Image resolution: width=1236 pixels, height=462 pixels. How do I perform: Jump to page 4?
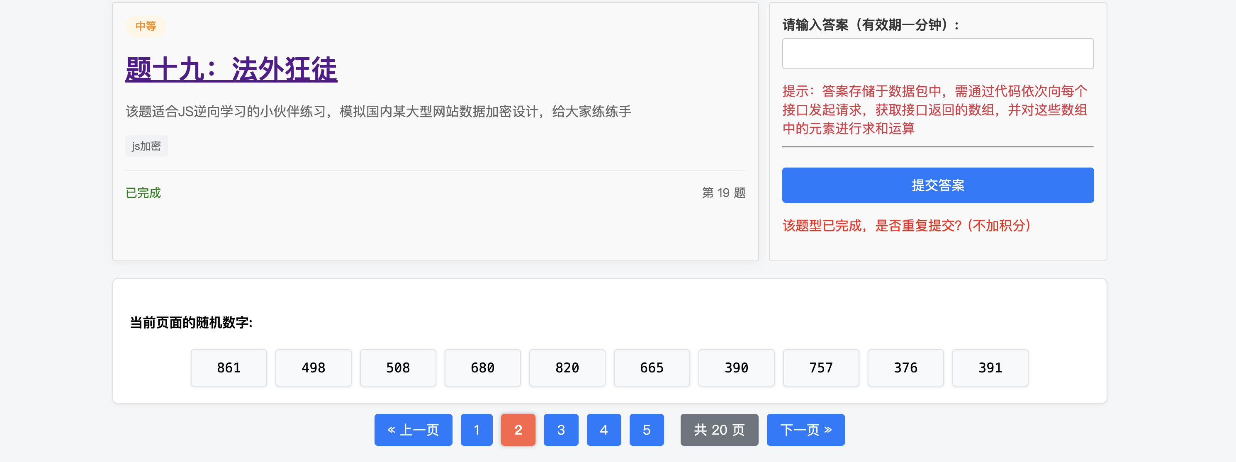click(603, 429)
